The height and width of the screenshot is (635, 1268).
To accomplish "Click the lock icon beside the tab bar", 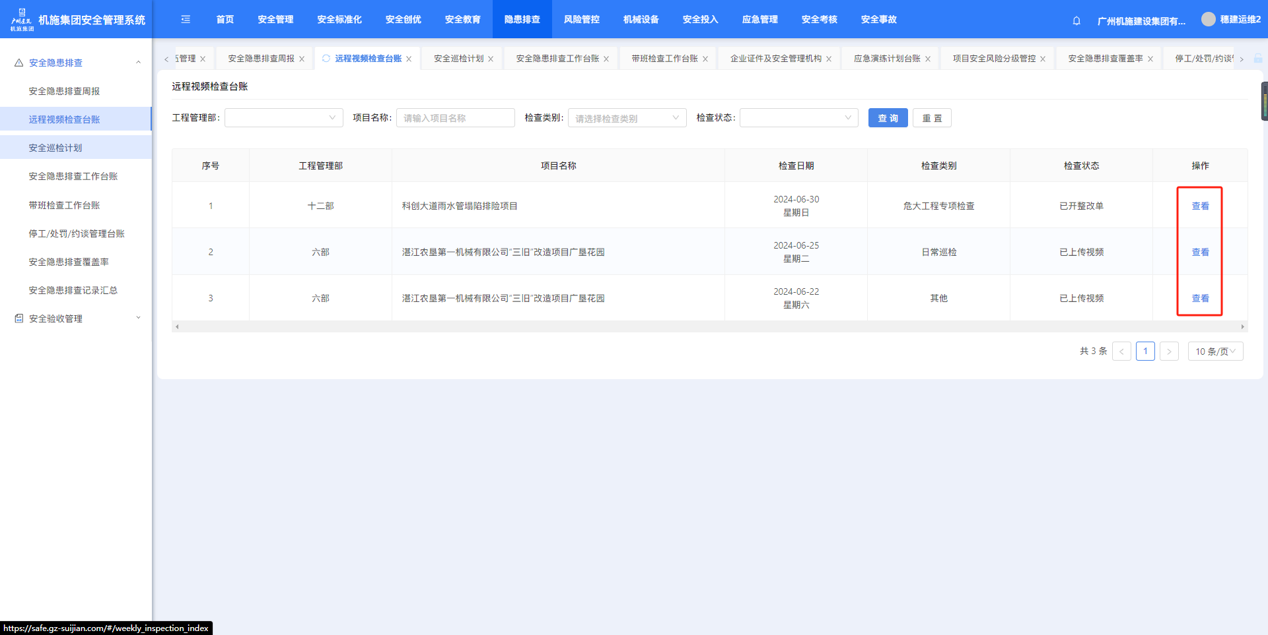I will click(x=1258, y=59).
